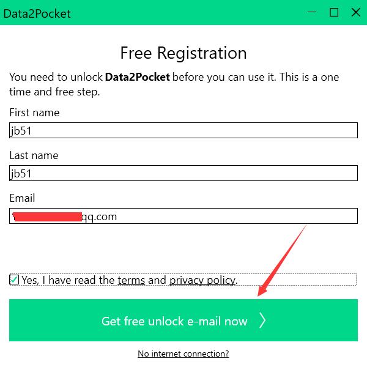Click the chevron arrow on the unlock button
The width and height of the screenshot is (367, 367).
(262, 321)
